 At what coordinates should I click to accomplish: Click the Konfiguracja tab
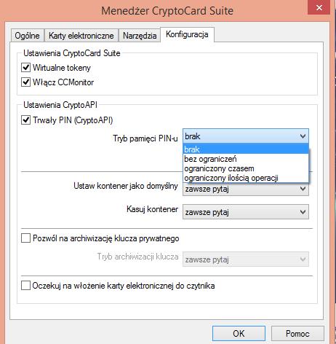pos(187,34)
